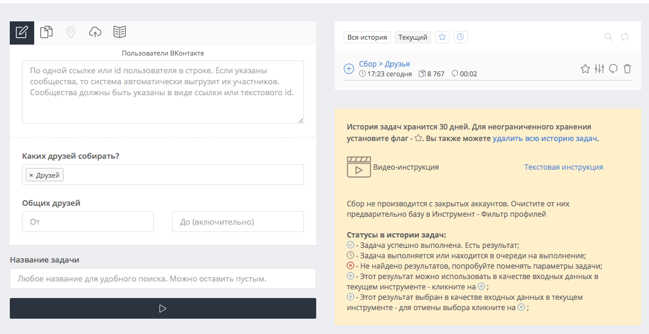The height and width of the screenshot is (334, 649).
Task: Click the copy documents icon in the input toolbar
Action: pyautogui.click(x=46, y=33)
